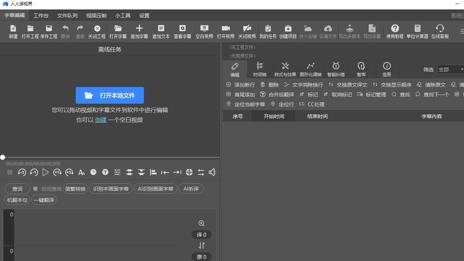The image size is (464, 261).
Task: Click the 创建 link for blank video
Action: pos(101,120)
